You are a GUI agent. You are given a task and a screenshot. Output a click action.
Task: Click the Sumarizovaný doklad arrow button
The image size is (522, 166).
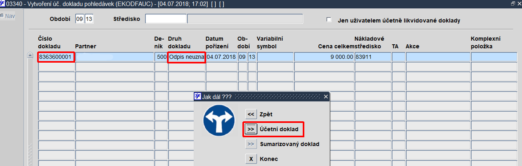tap(251, 144)
